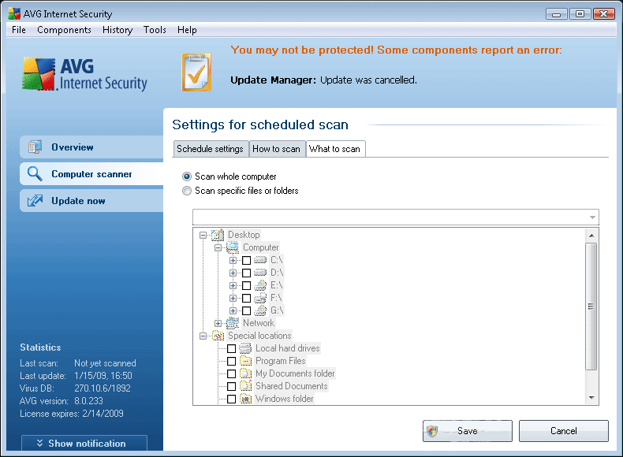Open the Help menu
This screenshot has height=457, width=623.
[x=187, y=30]
